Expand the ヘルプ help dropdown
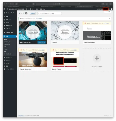 click(x=108, y=12)
